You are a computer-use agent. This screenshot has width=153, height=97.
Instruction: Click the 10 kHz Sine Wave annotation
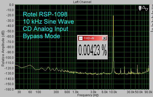tap(49, 21)
